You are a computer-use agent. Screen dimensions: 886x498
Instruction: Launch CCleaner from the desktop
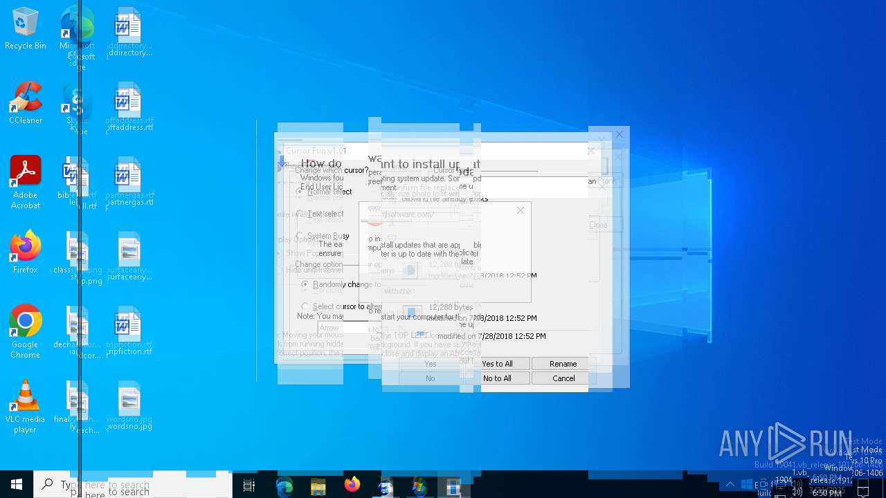click(x=26, y=104)
